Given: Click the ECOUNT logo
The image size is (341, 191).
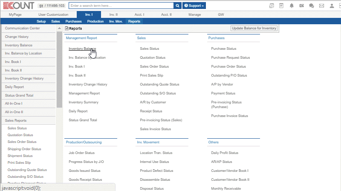Looking at the screenshot, I should (x=19, y=6).
